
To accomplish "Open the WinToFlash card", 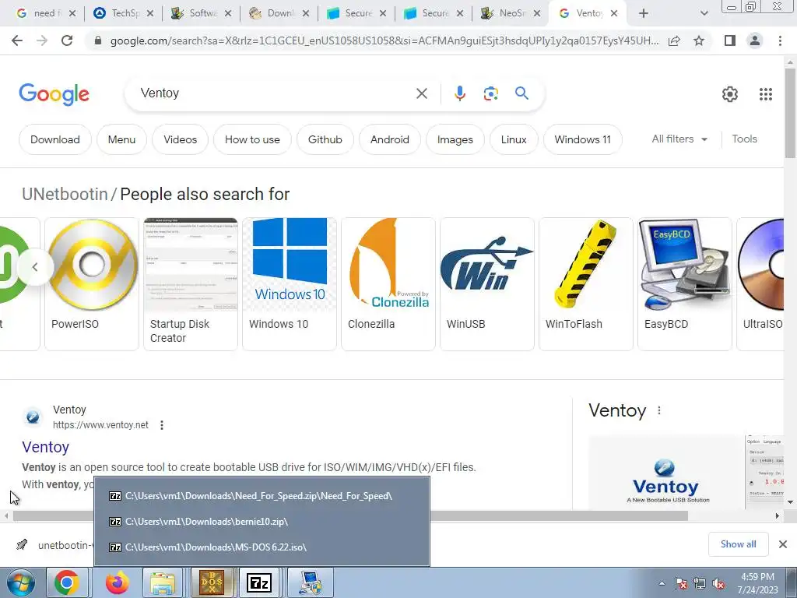I will (x=585, y=283).
